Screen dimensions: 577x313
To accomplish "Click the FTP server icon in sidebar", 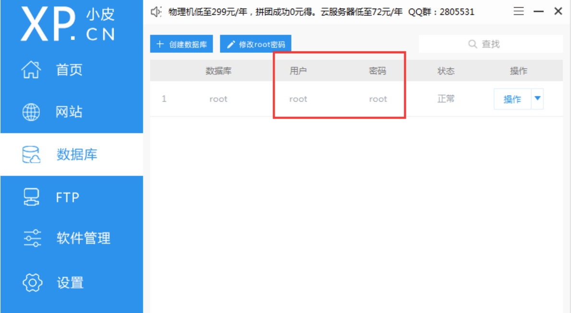I will coord(32,197).
